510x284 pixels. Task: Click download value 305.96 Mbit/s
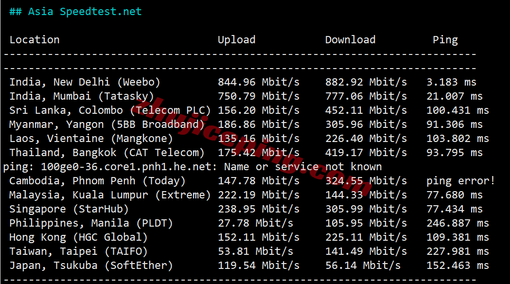point(366,124)
